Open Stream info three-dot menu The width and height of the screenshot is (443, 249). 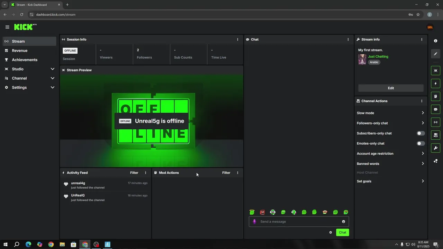[x=422, y=39]
